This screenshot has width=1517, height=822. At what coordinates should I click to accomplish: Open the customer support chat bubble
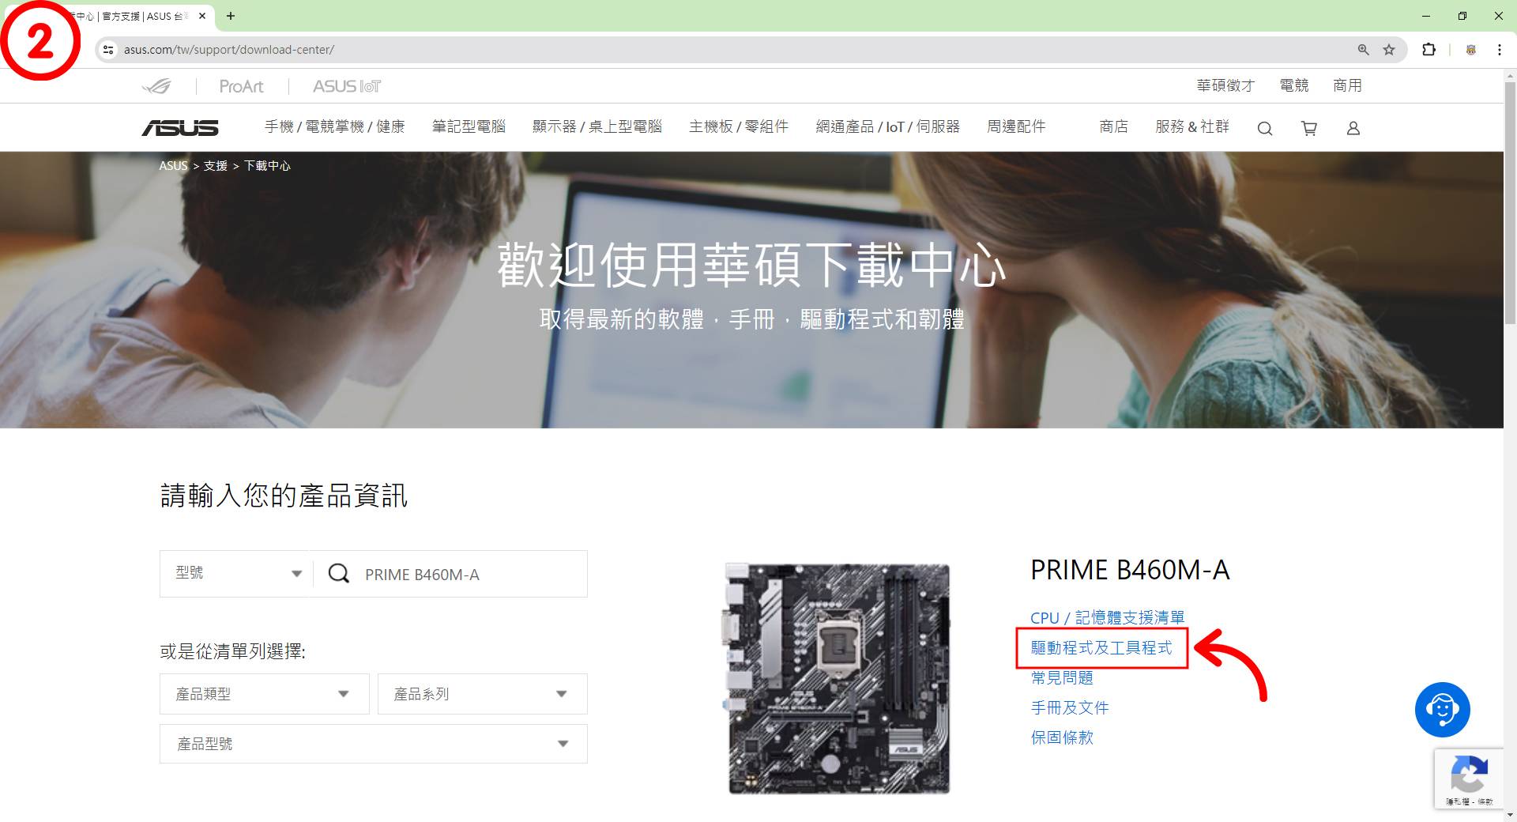1442,709
